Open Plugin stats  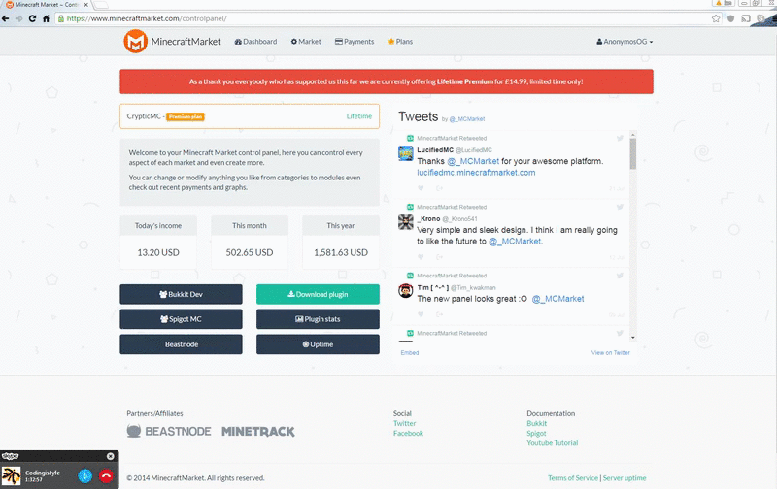[318, 319]
